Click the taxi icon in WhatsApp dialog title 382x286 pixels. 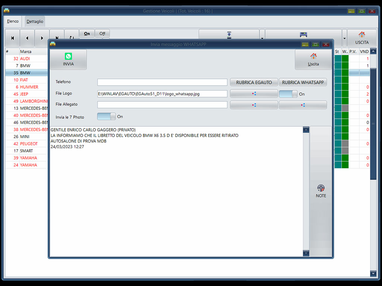pyautogui.click(x=53, y=44)
